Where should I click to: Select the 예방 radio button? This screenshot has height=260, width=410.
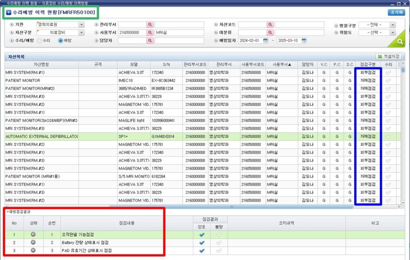tap(60, 40)
